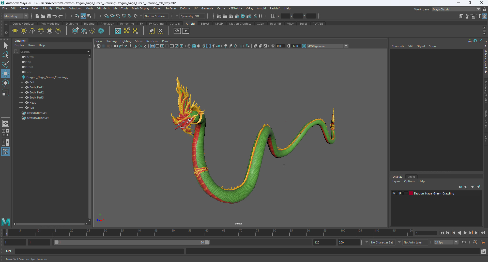Screen dimensions: 488x262
Task: Activate the Lasso select tool
Action: tap(6, 55)
